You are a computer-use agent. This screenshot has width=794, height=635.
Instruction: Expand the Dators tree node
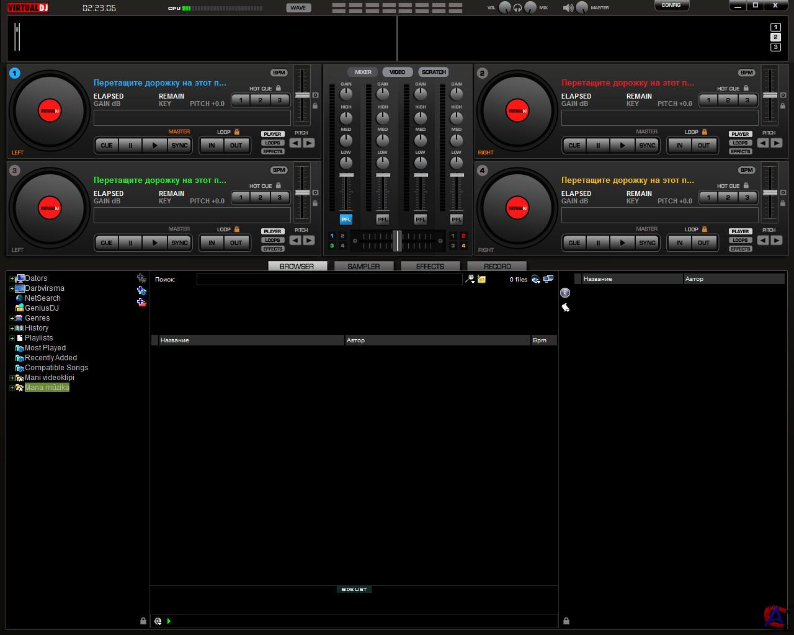click(12, 279)
